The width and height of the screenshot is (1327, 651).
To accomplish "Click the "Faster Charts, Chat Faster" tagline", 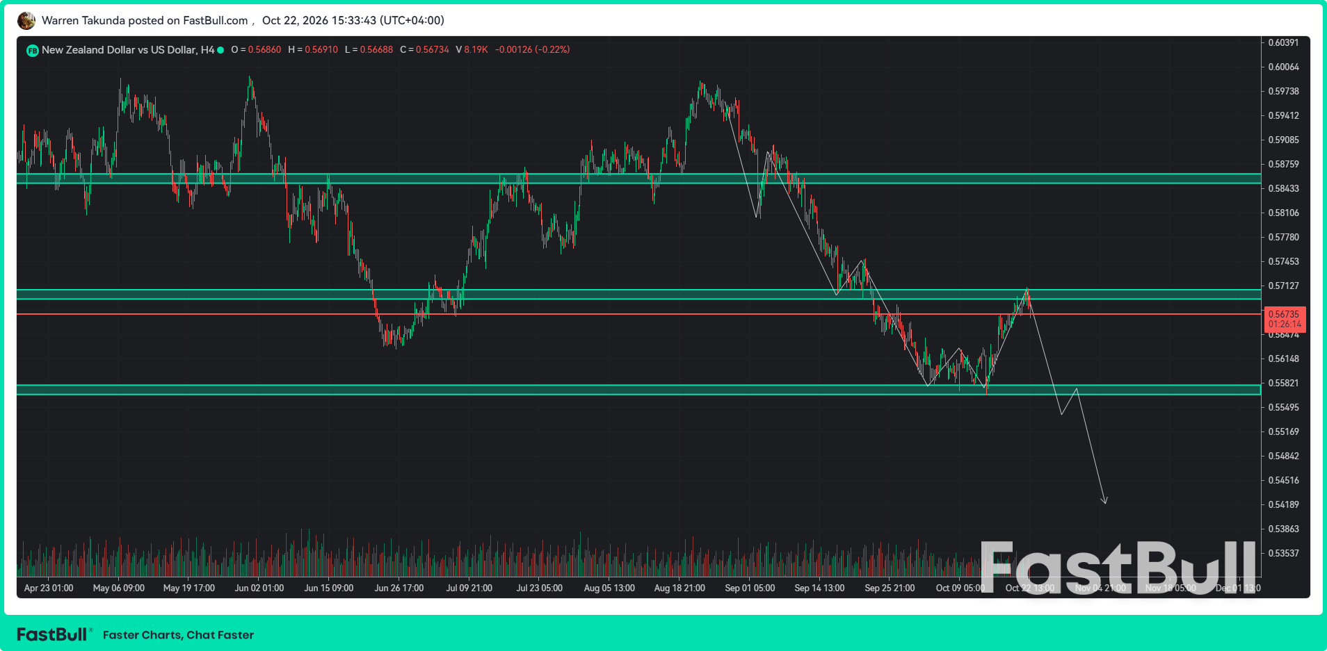I will (178, 635).
